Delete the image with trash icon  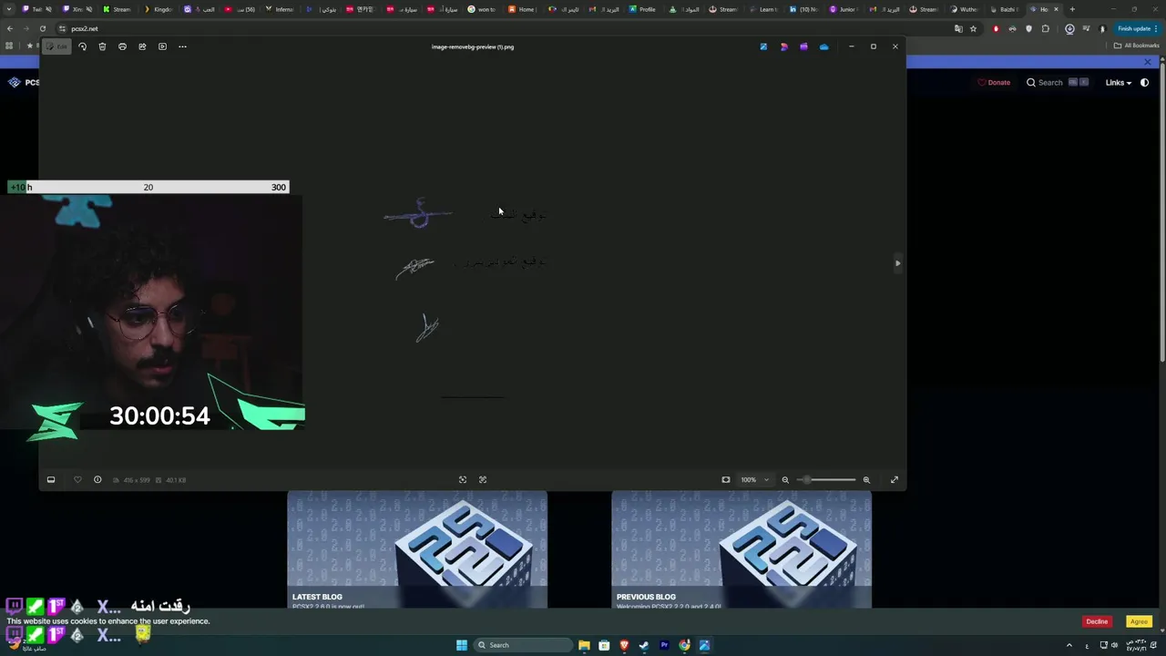coord(102,46)
